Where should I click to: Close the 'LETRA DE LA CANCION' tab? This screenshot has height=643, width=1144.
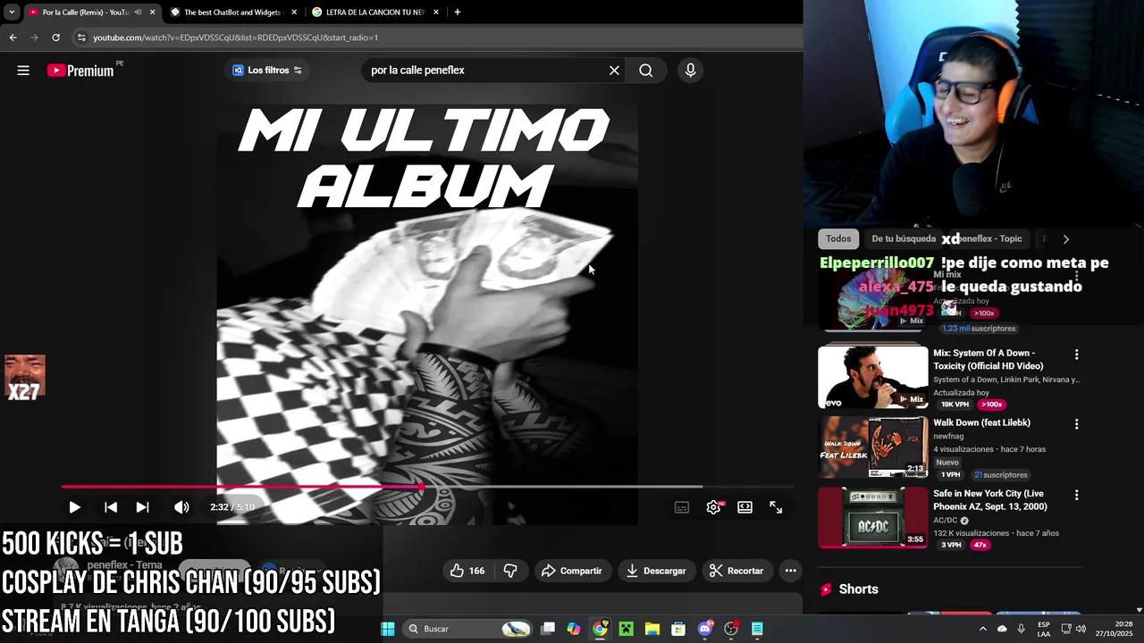(436, 13)
